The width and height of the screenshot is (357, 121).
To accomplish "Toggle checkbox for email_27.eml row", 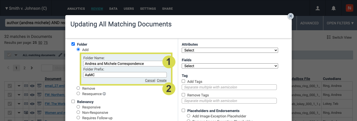I will click(x=10, y=86).
